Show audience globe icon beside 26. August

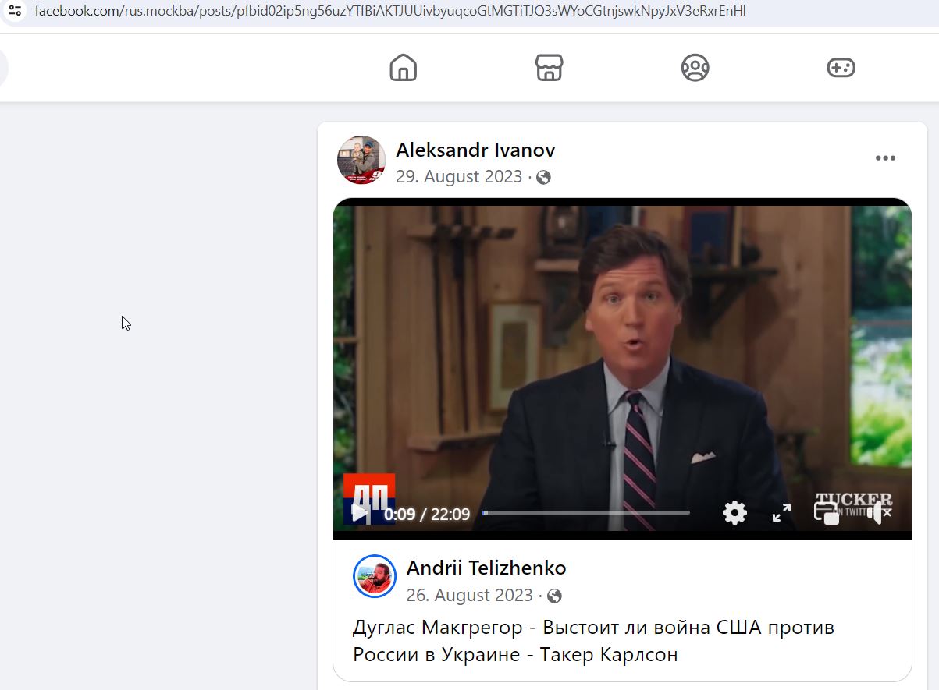(x=555, y=596)
